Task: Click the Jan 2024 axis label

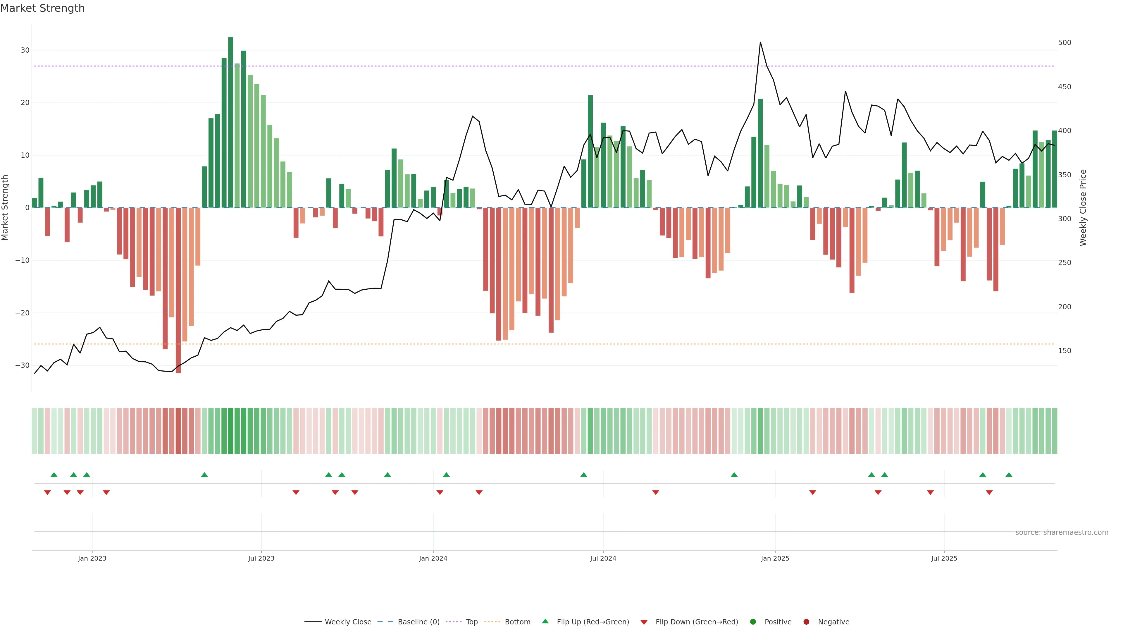Action: point(433,558)
